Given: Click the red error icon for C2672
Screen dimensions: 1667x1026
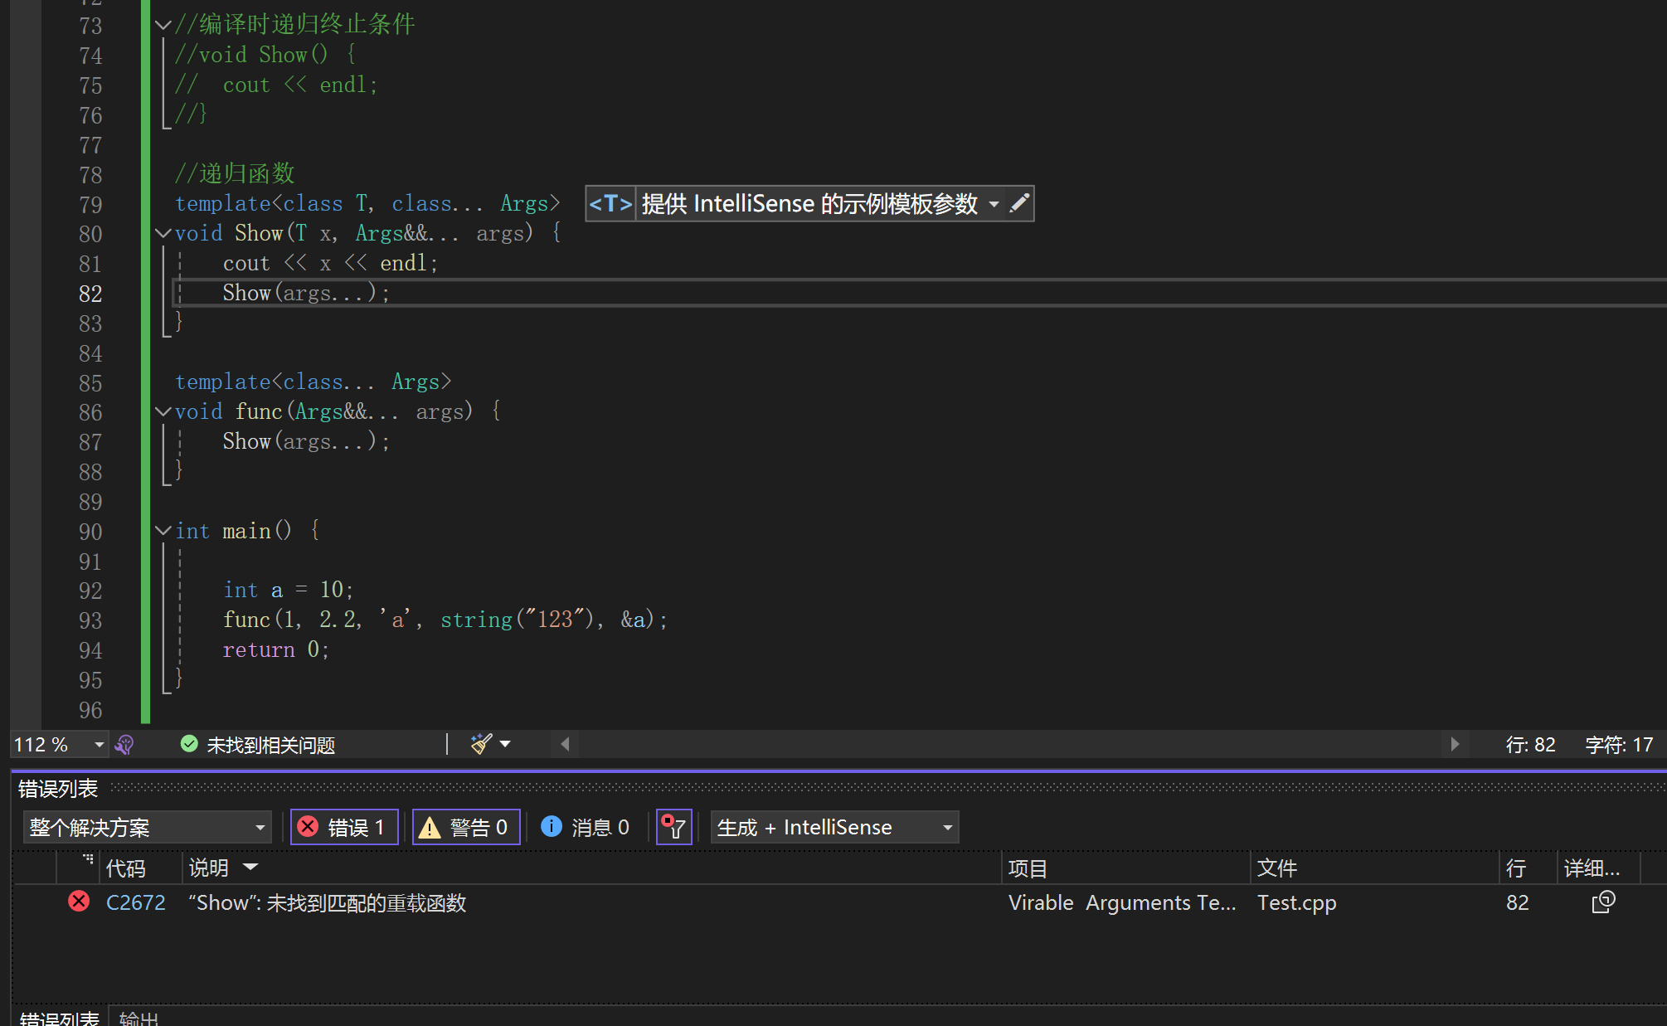Looking at the screenshot, I should [79, 902].
